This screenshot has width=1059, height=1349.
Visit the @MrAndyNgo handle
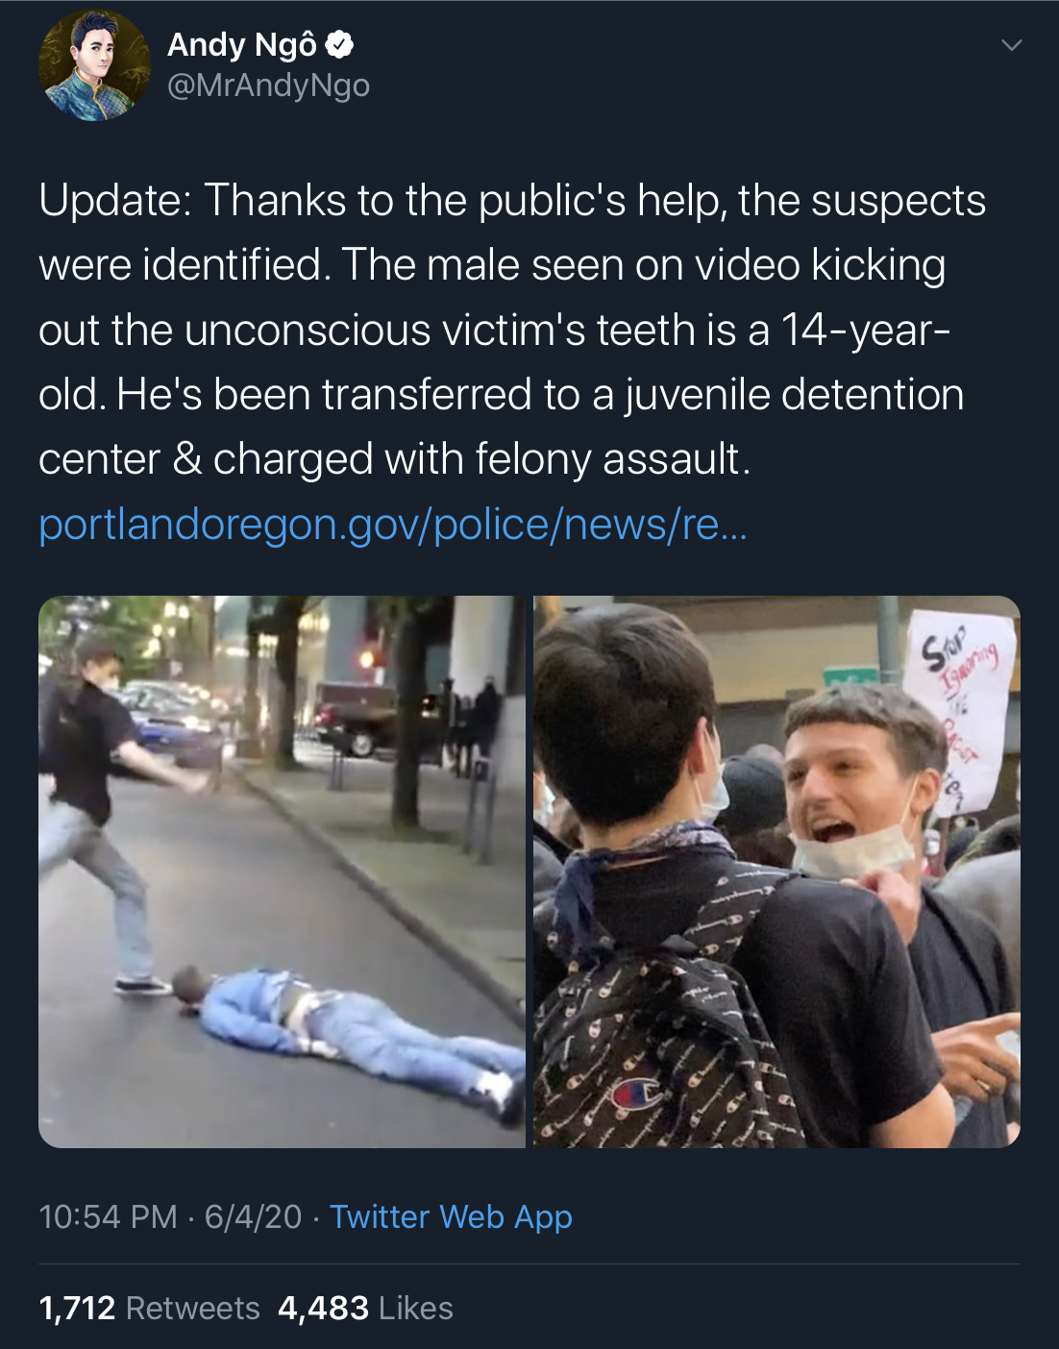(268, 86)
